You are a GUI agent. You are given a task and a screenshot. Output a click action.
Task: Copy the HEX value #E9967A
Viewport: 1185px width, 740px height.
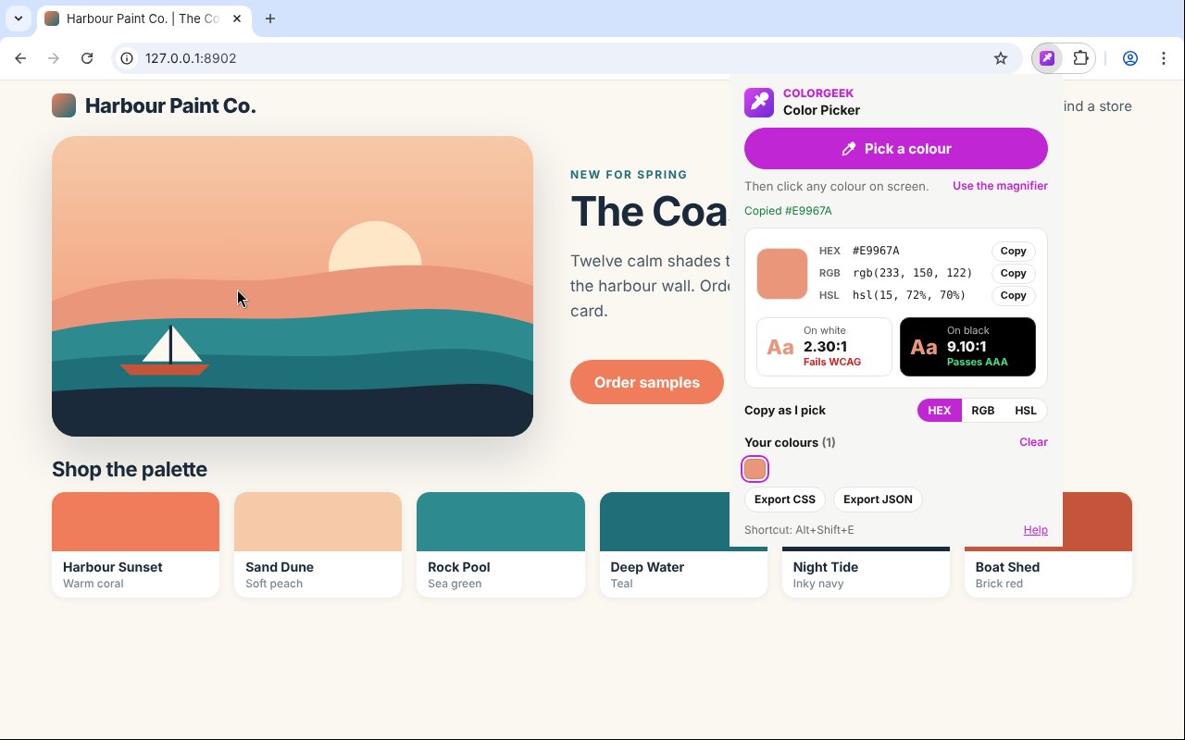pos(1013,251)
